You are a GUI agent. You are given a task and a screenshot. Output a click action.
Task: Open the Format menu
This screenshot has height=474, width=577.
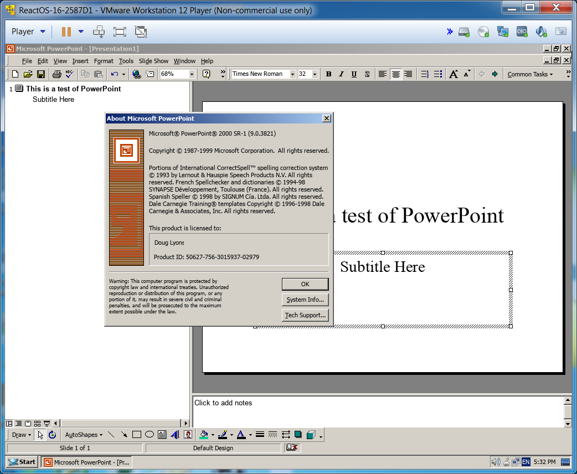tap(104, 61)
